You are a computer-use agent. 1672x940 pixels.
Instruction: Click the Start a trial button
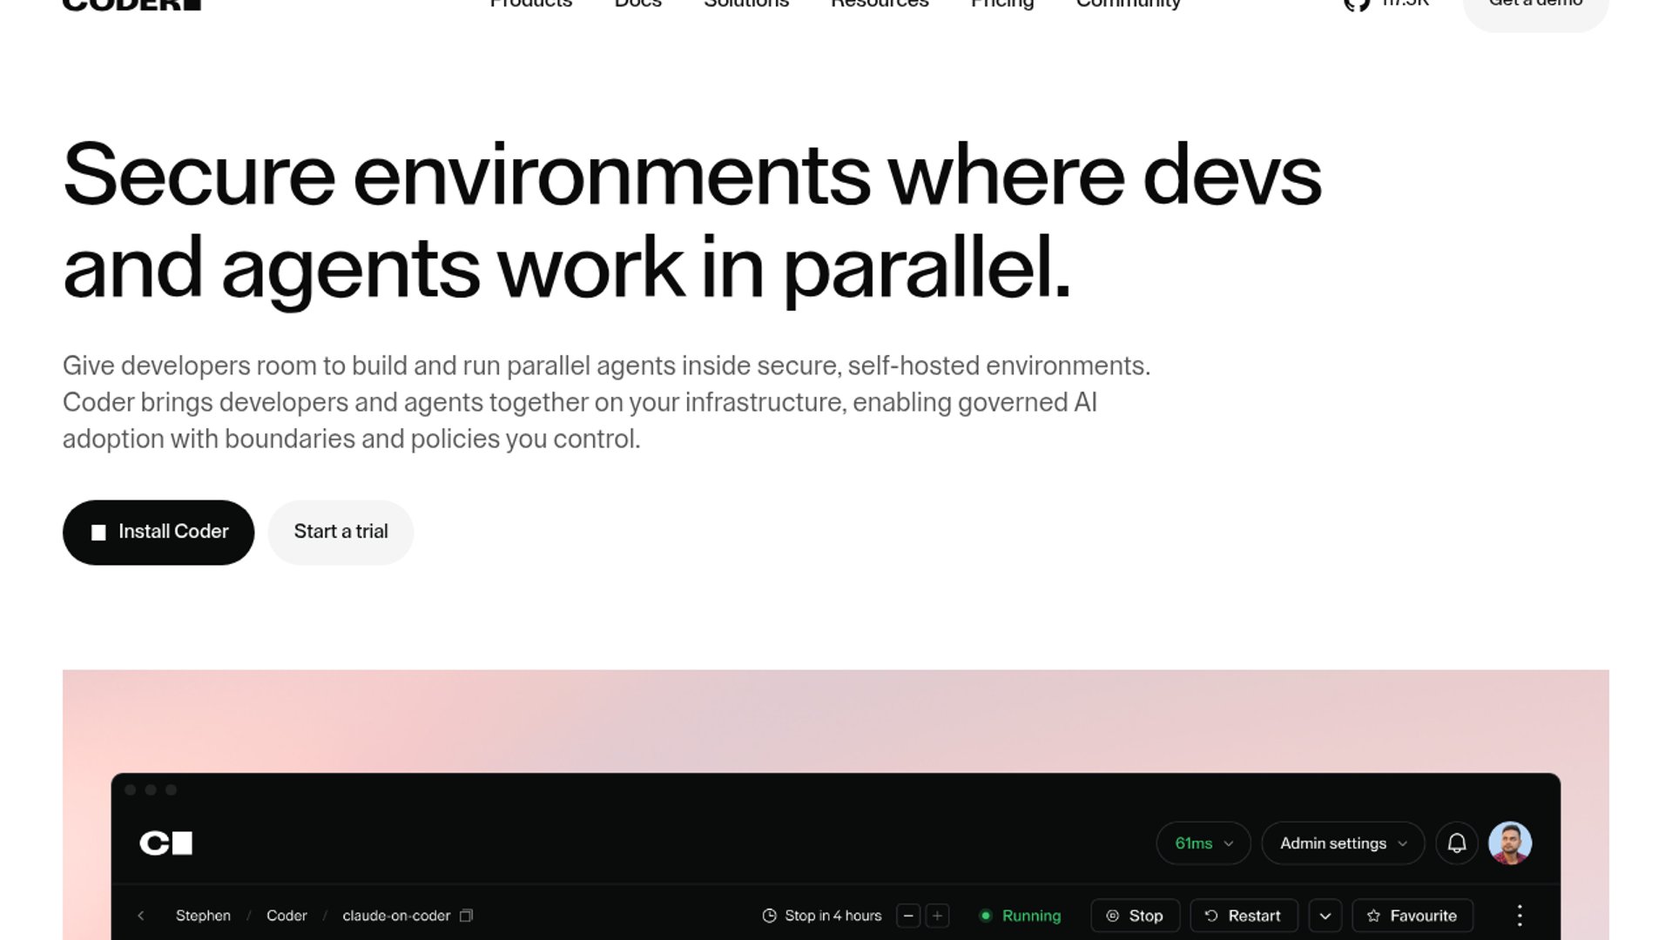(x=340, y=532)
